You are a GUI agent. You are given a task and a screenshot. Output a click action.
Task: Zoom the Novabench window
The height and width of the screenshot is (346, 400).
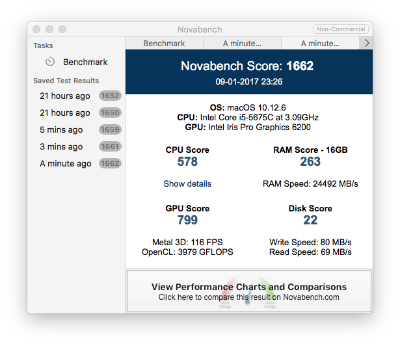[x=62, y=29]
